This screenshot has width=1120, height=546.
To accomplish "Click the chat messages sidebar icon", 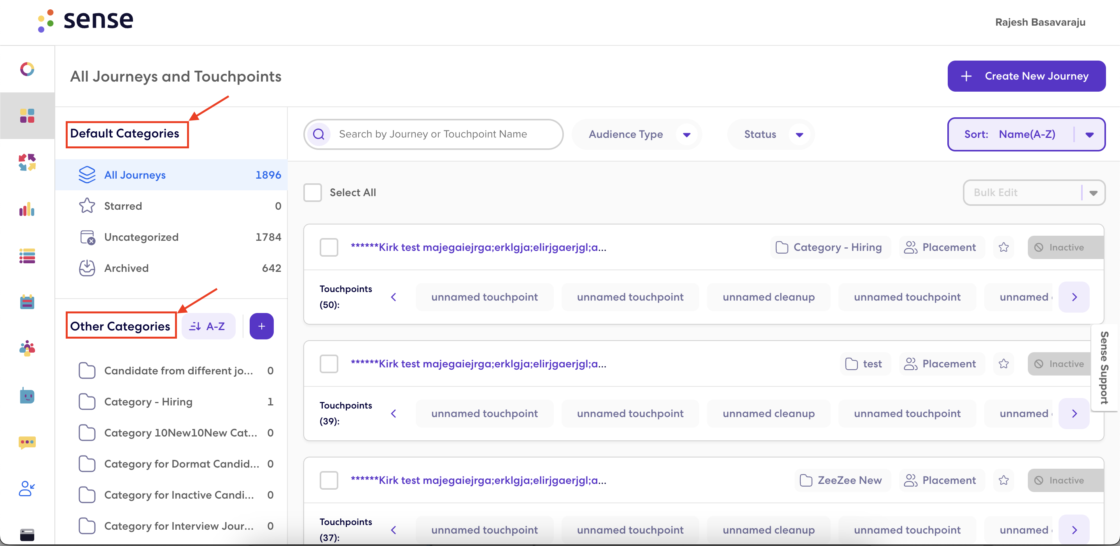I will click(x=27, y=442).
